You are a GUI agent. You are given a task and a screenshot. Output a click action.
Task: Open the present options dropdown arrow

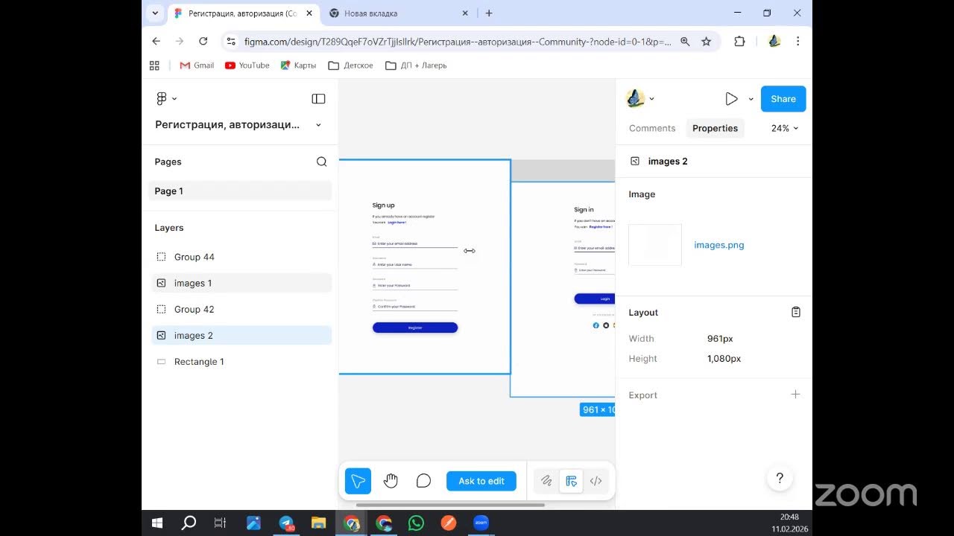coord(751,99)
